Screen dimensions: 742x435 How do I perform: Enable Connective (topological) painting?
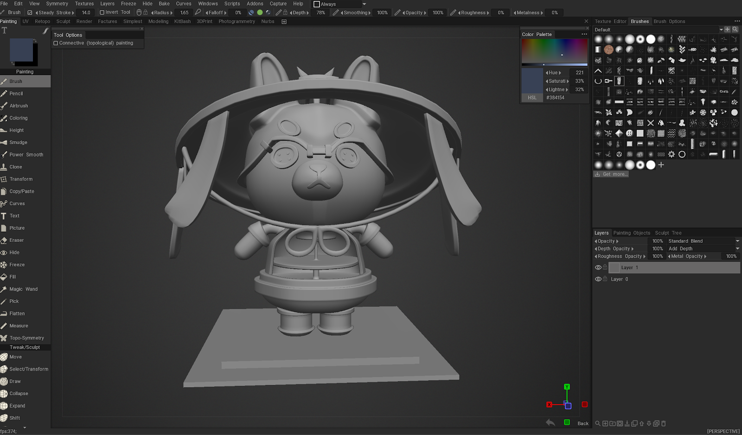point(56,43)
